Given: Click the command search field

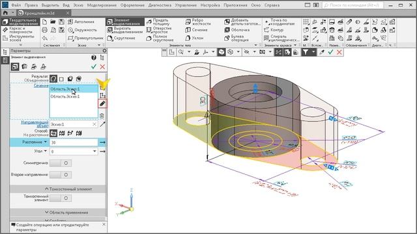Looking at the screenshot, I should (353, 5).
